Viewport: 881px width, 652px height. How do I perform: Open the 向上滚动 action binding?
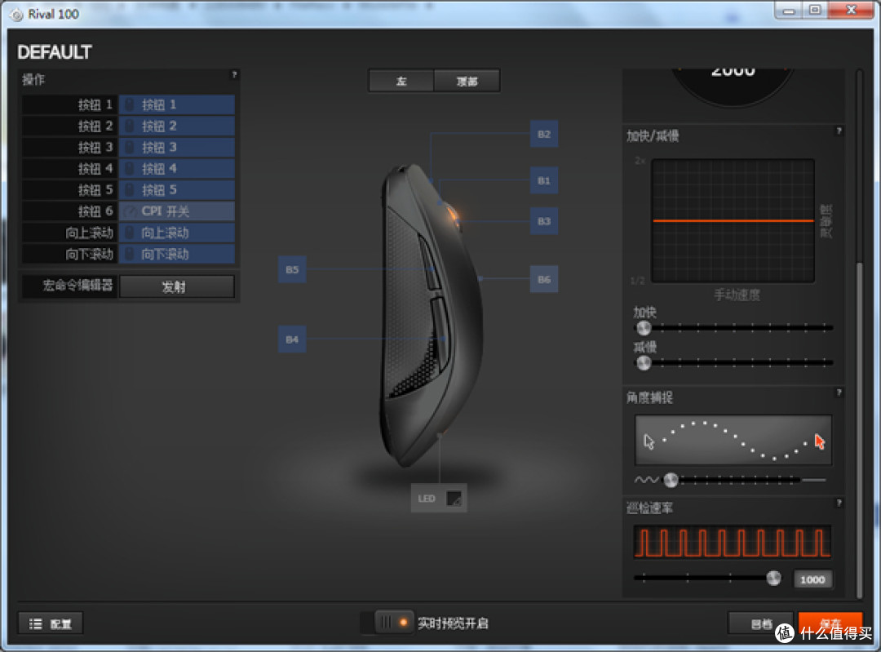(176, 233)
